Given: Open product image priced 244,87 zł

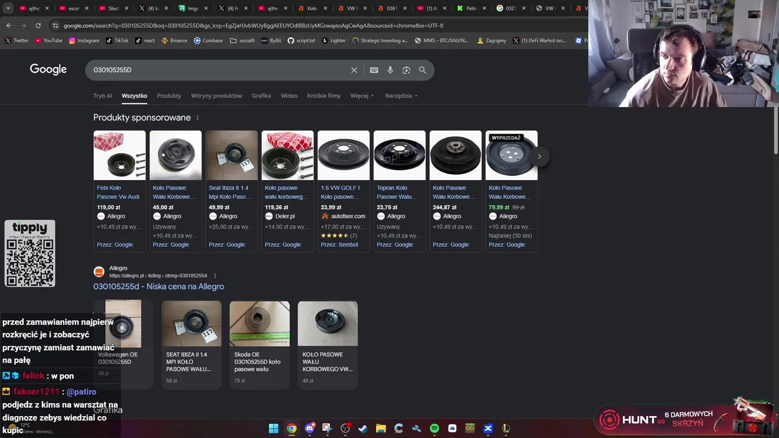Looking at the screenshot, I should click(455, 155).
